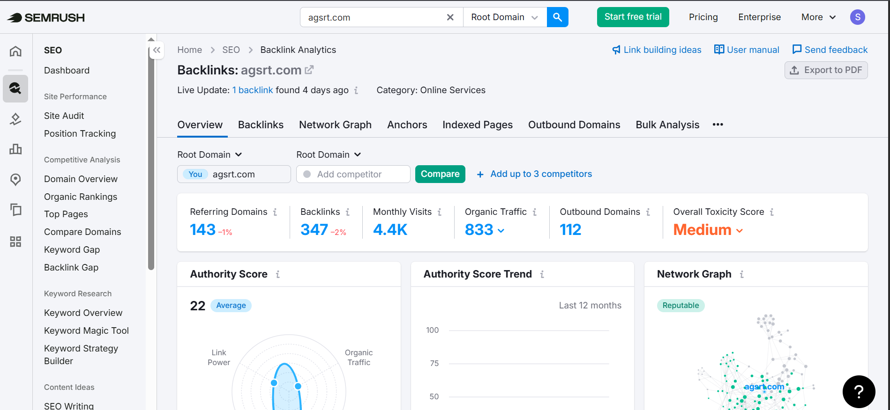Screen dimensions: 890x410
Task: Open the location pin sidebar icon
Action: click(15, 180)
